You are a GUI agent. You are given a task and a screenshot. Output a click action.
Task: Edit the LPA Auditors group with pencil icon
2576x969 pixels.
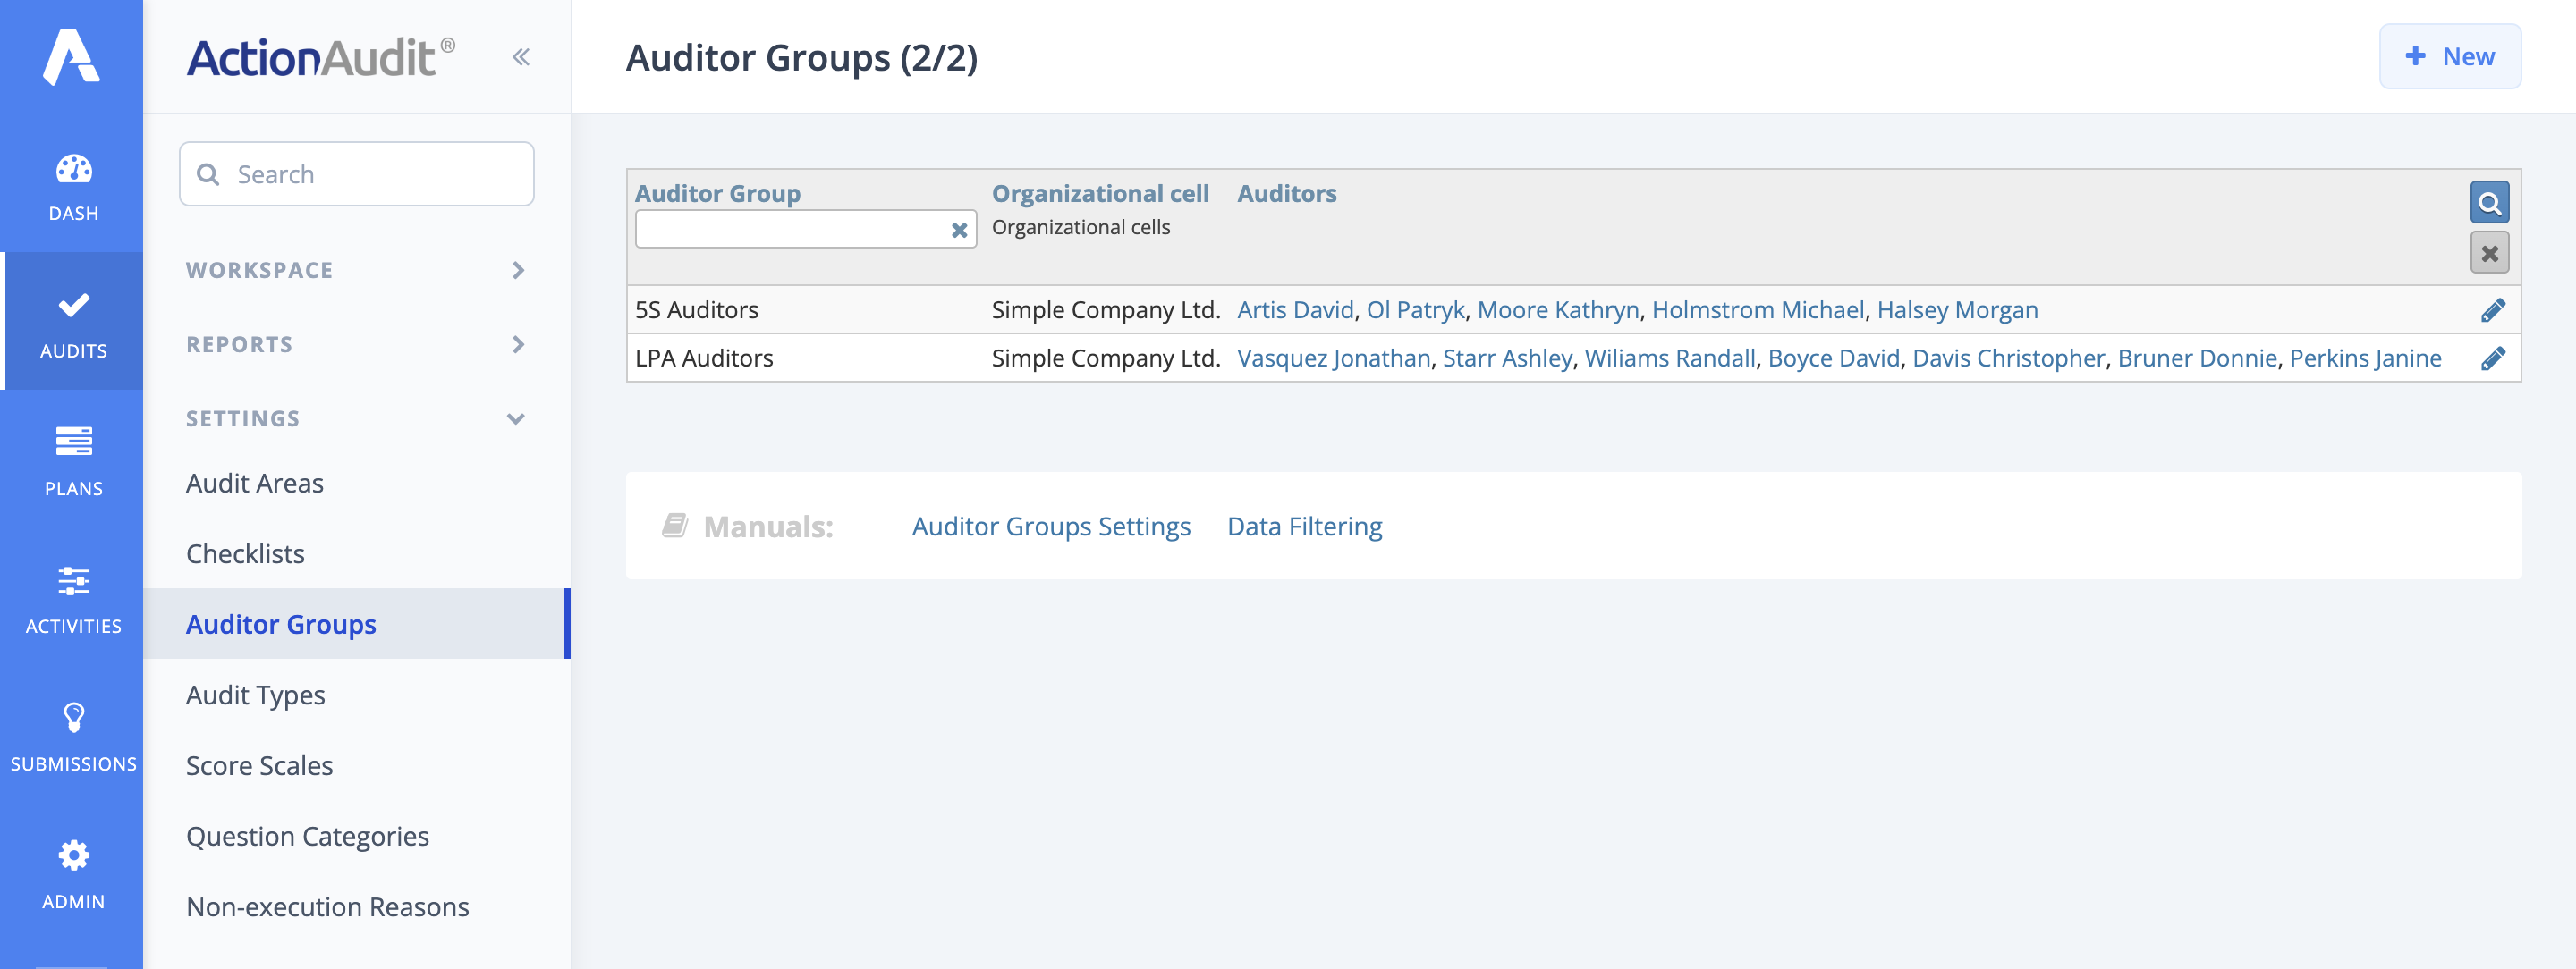pyautogui.click(x=2494, y=357)
